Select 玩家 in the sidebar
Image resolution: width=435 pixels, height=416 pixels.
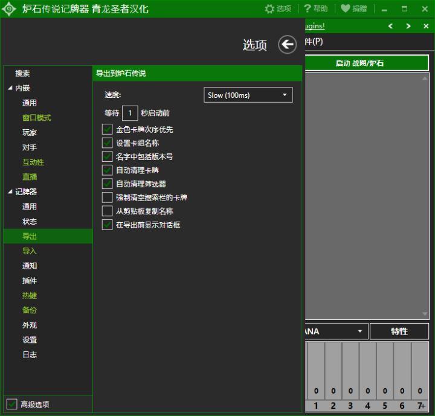[x=30, y=133]
